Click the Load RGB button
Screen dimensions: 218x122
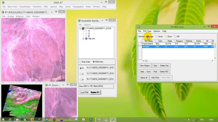(x=84, y=92)
